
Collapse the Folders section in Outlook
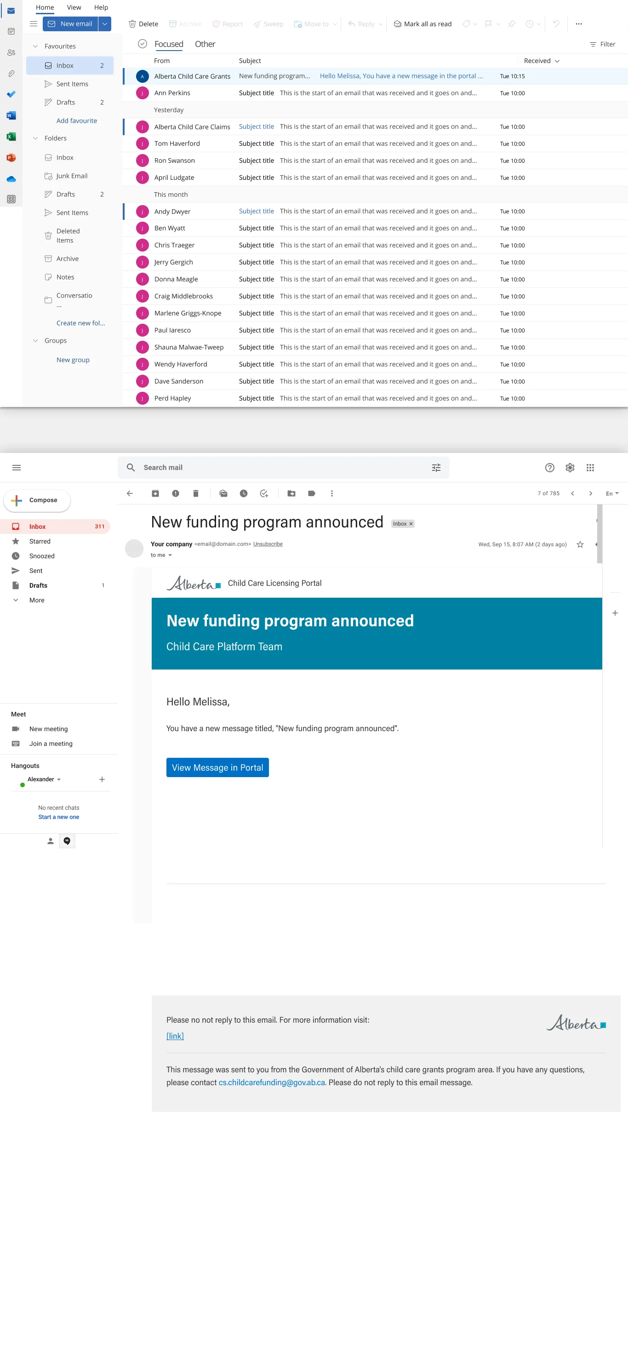(x=35, y=138)
